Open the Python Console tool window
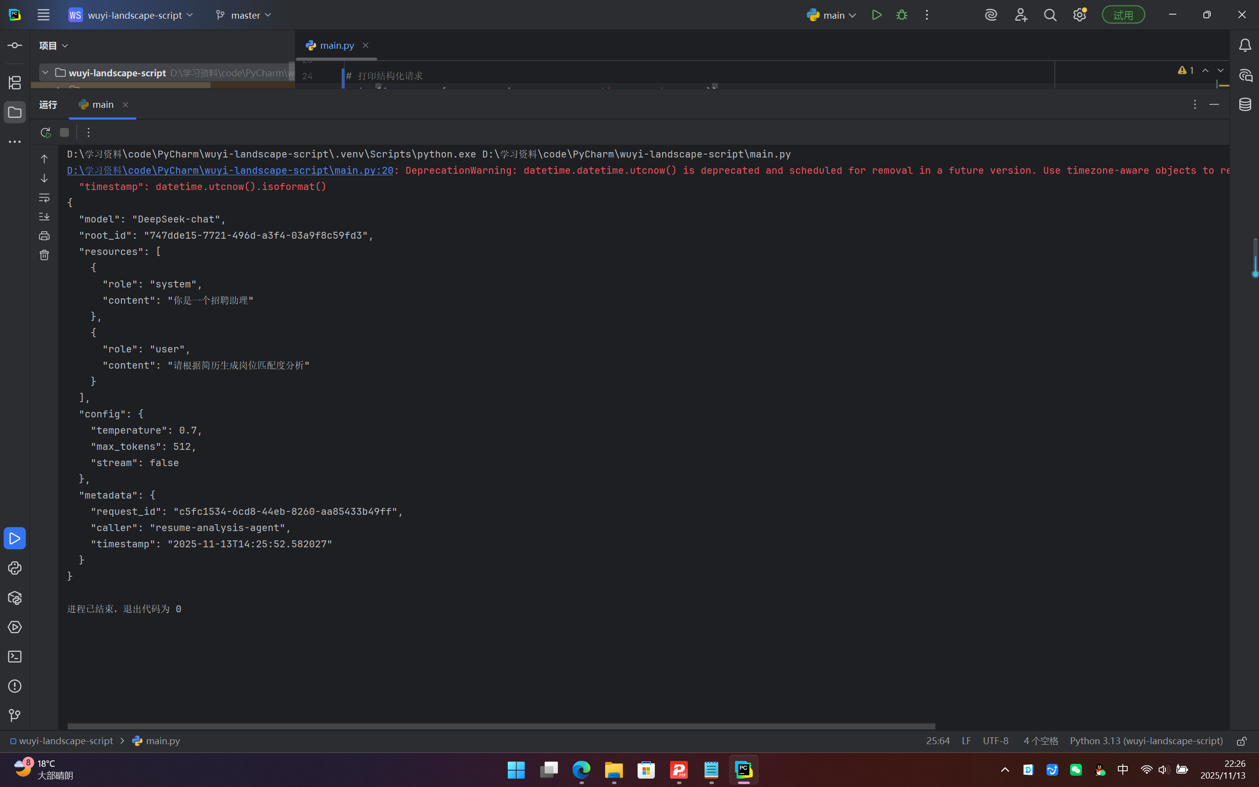The width and height of the screenshot is (1259, 787). click(15, 568)
